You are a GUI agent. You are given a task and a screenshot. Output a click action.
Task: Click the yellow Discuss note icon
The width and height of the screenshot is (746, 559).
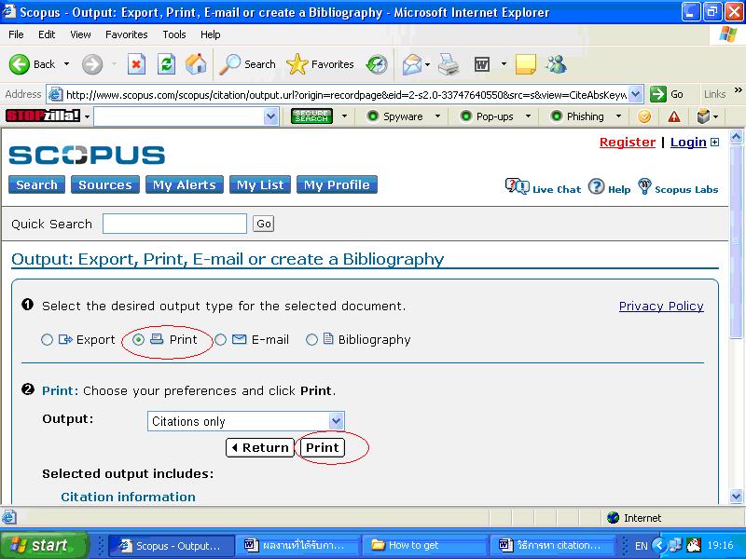(526, 64)
